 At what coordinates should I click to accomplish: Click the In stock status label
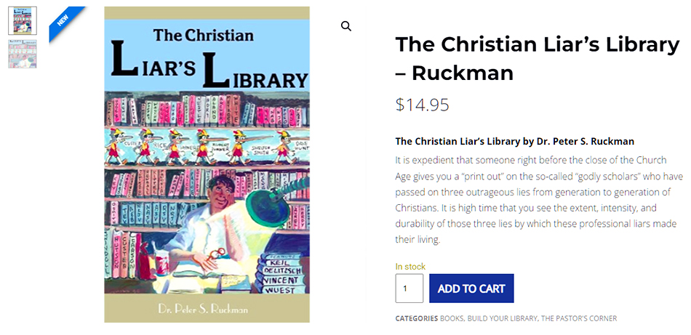coord(410,267)
